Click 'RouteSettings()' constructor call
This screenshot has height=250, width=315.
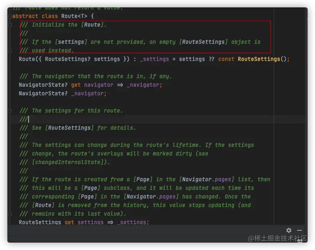(x=262, y=59)
